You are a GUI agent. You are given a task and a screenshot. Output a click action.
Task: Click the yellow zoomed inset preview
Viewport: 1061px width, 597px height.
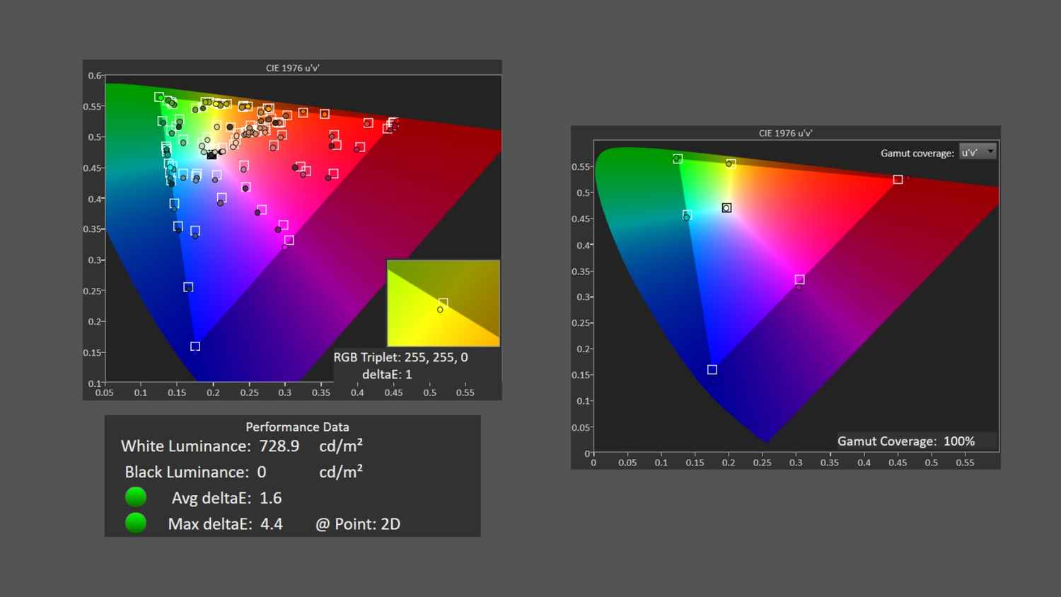coord(443,303)
